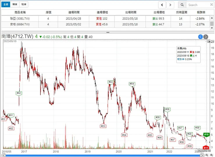Click the green #06 sell marker
The height and width of the screenshot is (157, 215).
[167, 109]
